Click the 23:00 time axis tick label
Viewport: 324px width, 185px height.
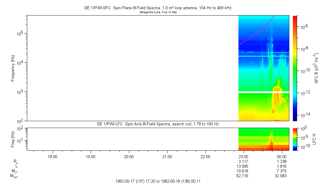pyautogui.click(x=244, y=156)
